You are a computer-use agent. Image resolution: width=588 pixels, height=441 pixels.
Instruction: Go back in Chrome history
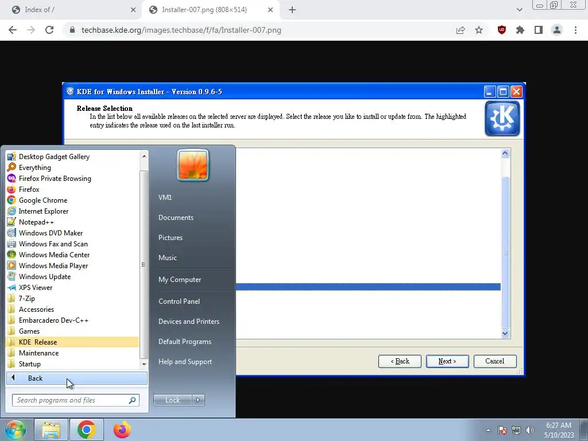pyautogui.click(x=13, y=30)
